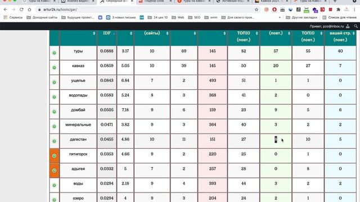The height and width of the screenshot is (202, 360).
Task: Bookmark this page with the star icon
Action: tap(256, 10)
